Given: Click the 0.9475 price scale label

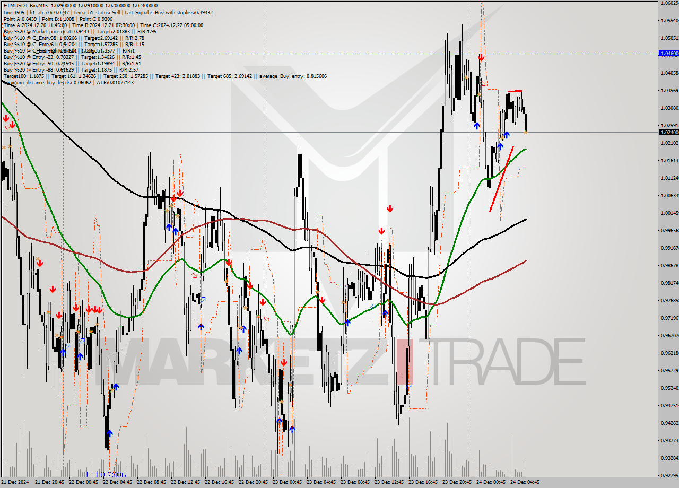Looking at the screenshot, I should tap(669, 405).
